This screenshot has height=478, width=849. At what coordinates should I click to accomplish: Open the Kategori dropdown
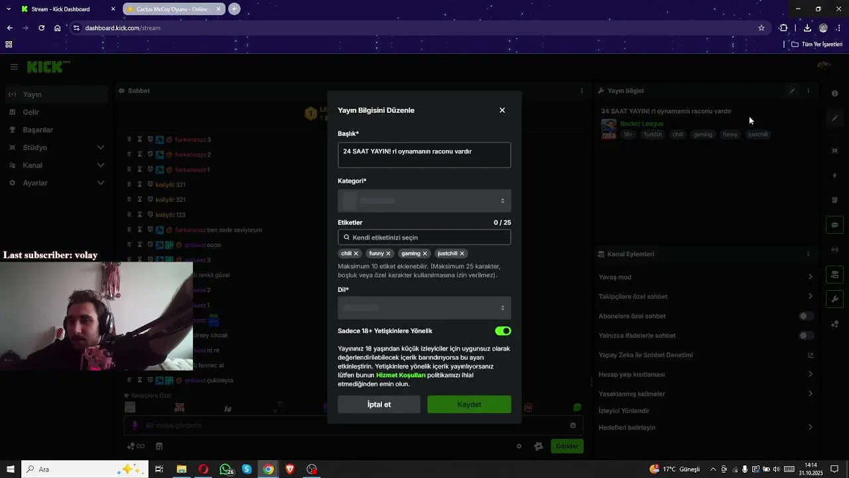(x=424, y=200)
